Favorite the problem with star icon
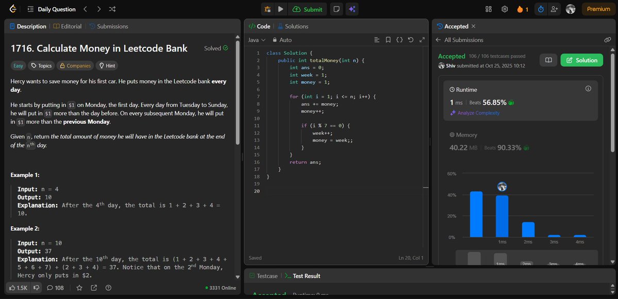The height and width of the screenshot is (299, 618). pyautogui.click(x=79, y=288)
